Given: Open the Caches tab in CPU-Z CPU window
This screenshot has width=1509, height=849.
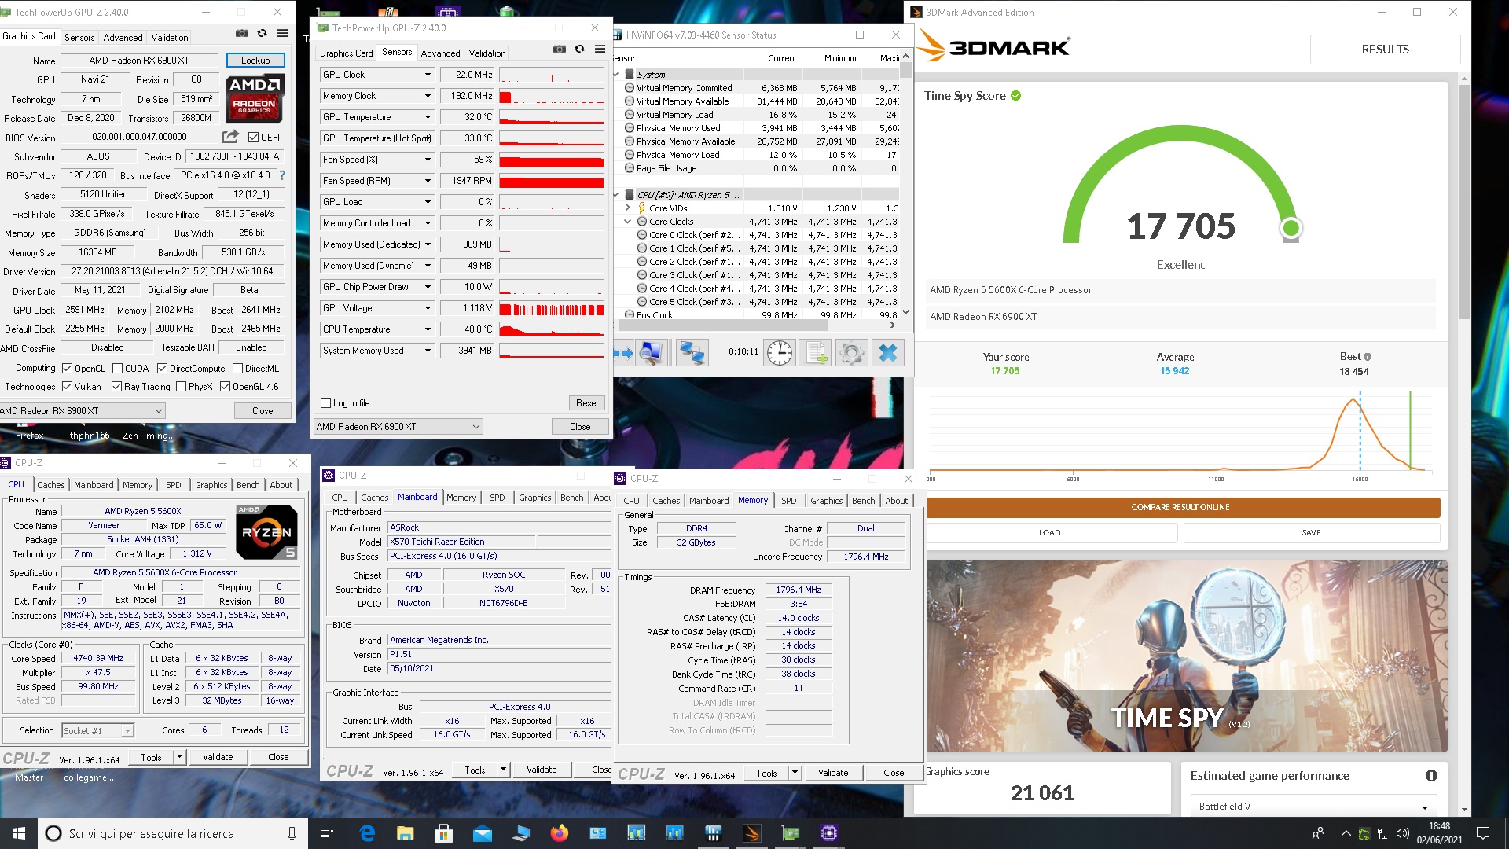Looking at the screenshot, I should pos(51,485).
